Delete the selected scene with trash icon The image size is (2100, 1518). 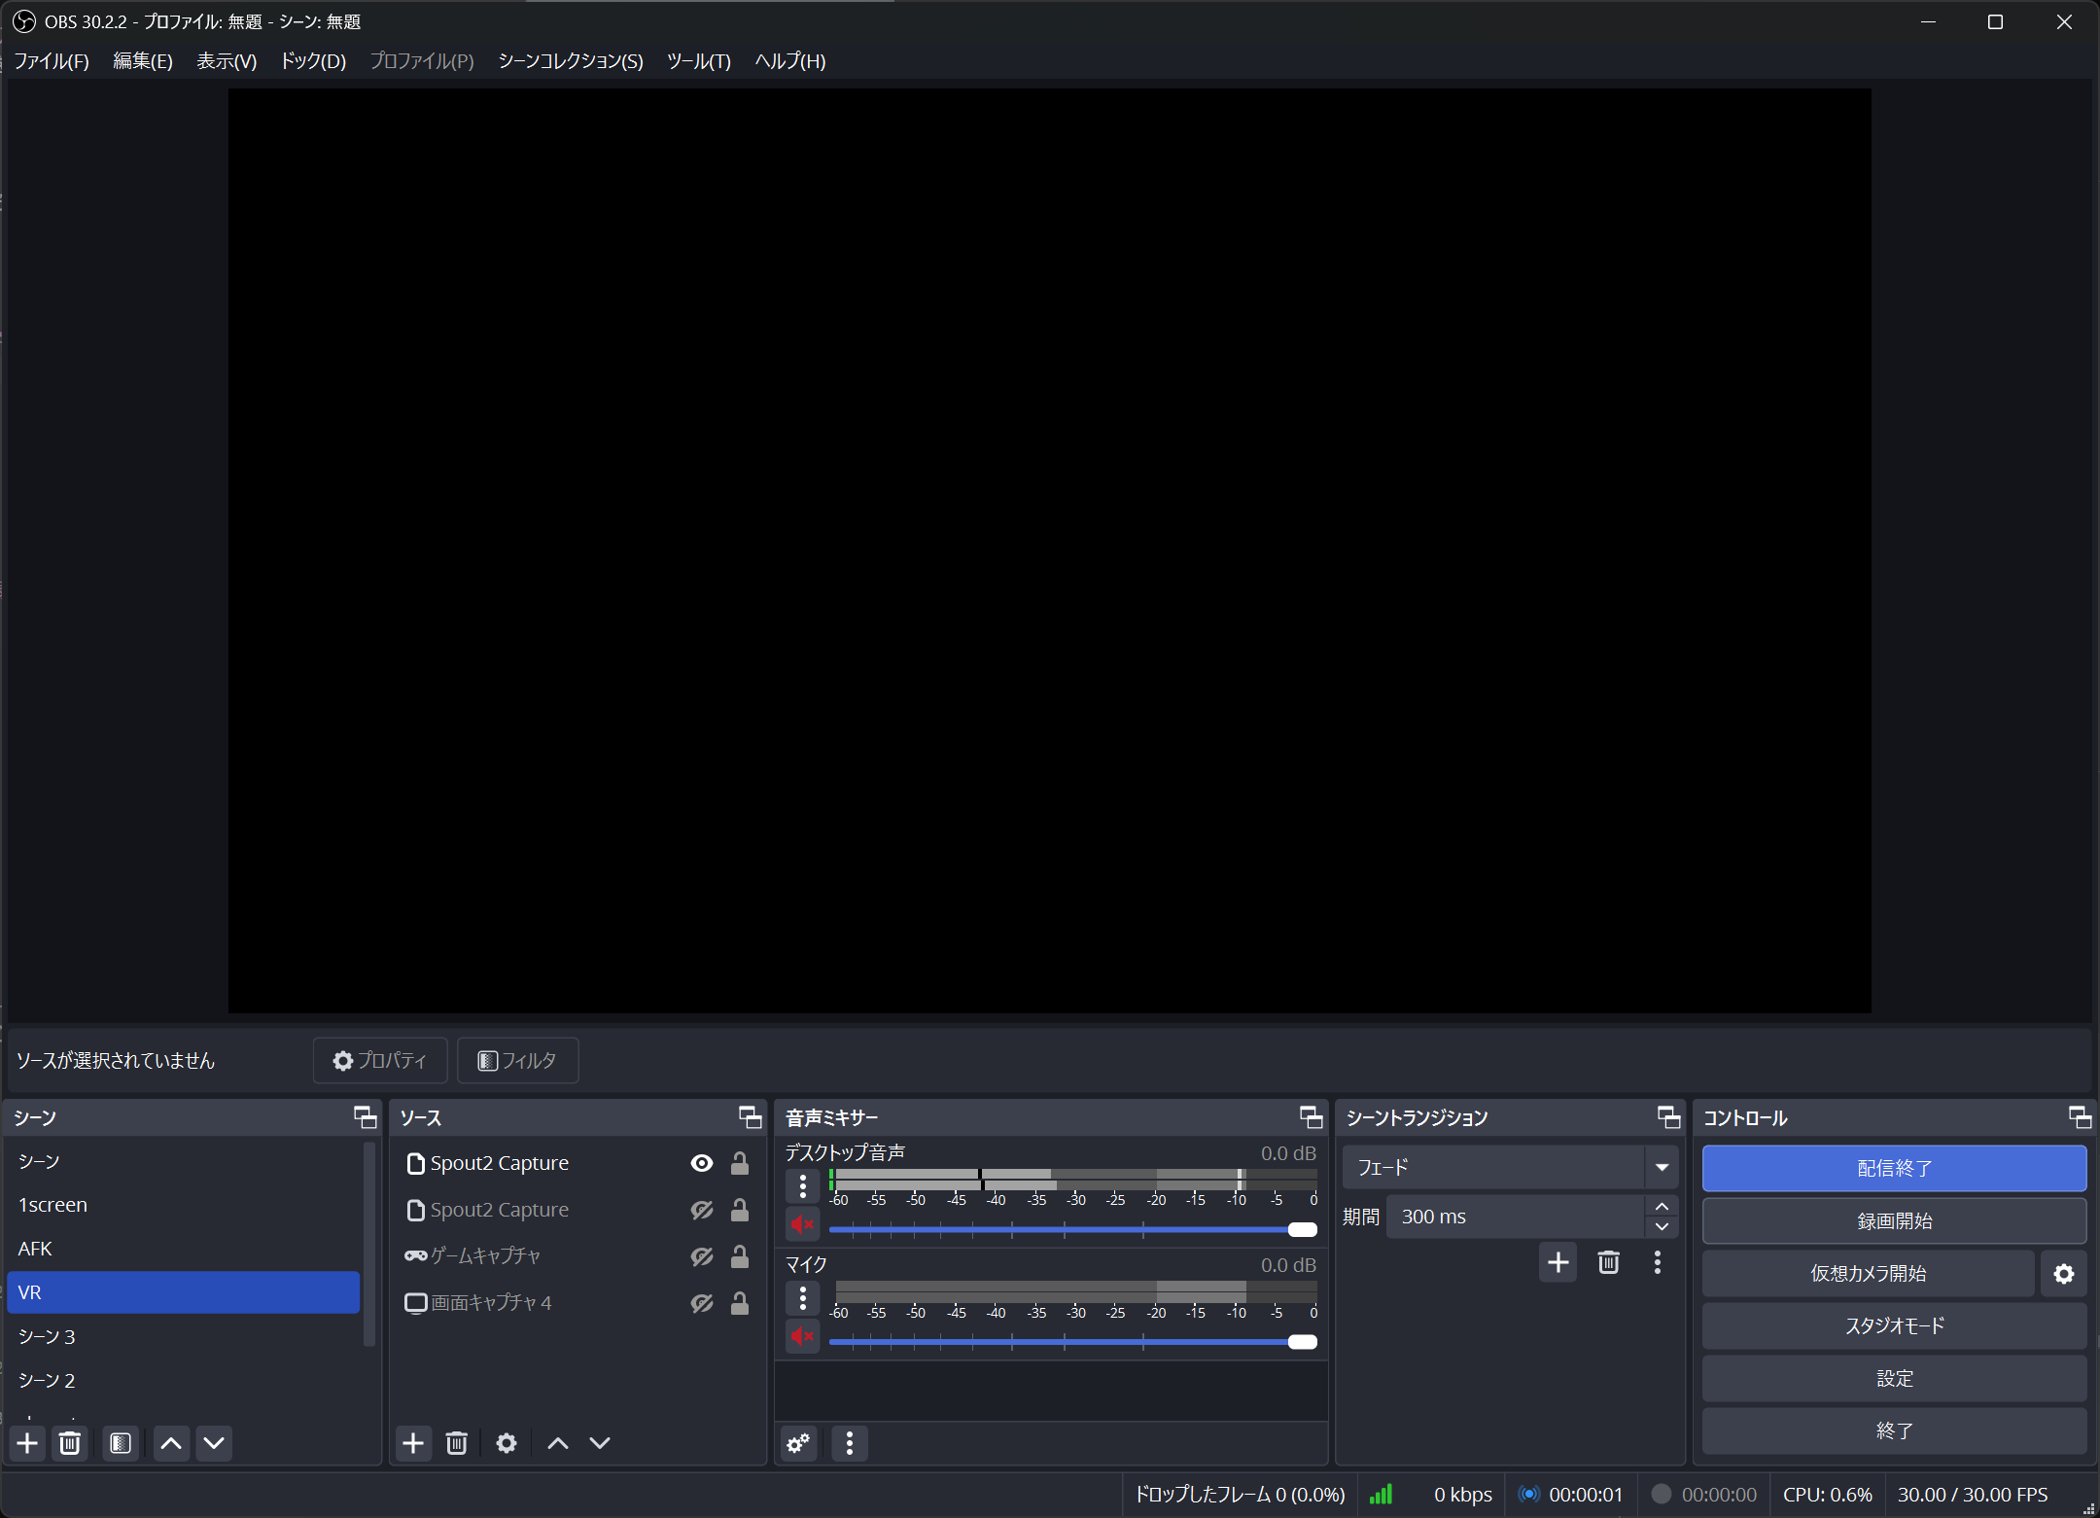(x=69, y=1443)
